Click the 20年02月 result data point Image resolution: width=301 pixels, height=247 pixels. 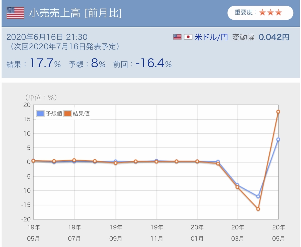coord(218,163)
